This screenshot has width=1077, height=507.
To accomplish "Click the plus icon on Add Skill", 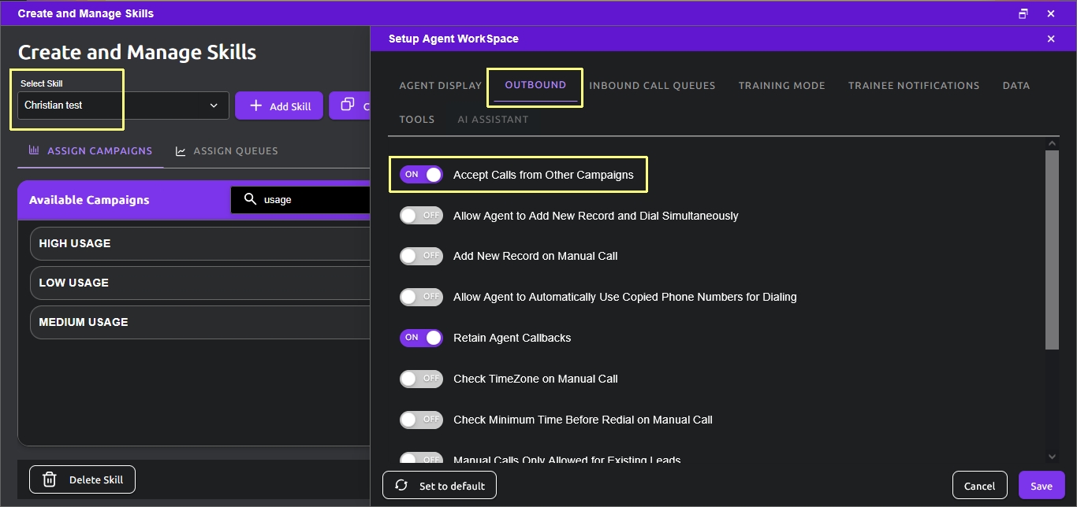I will coord(255,105).
